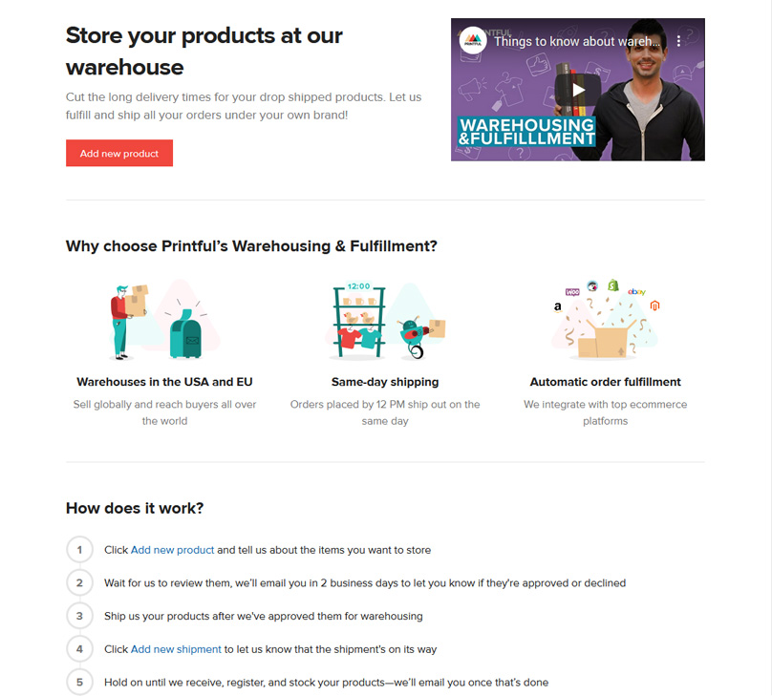Click the Printful channel logo on video
772x696 pixels.
coord(473,41)
